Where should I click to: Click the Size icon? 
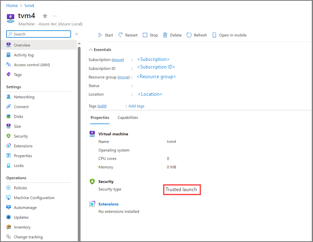tap(8, 126)
